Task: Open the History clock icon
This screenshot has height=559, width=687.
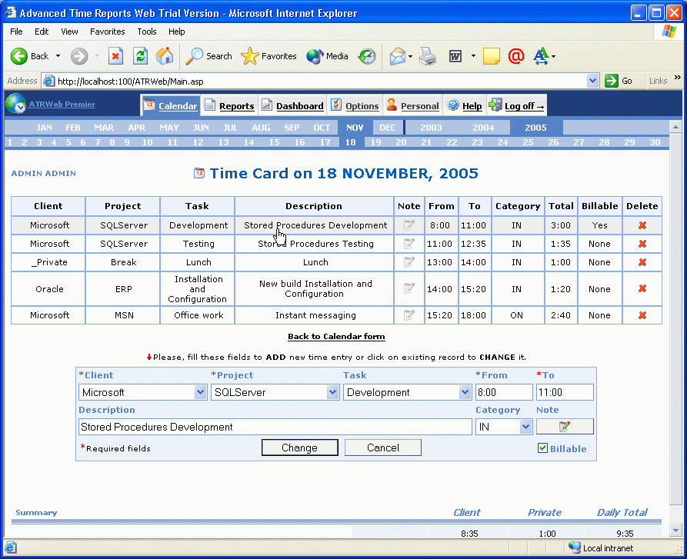Action: coord(367,56)
